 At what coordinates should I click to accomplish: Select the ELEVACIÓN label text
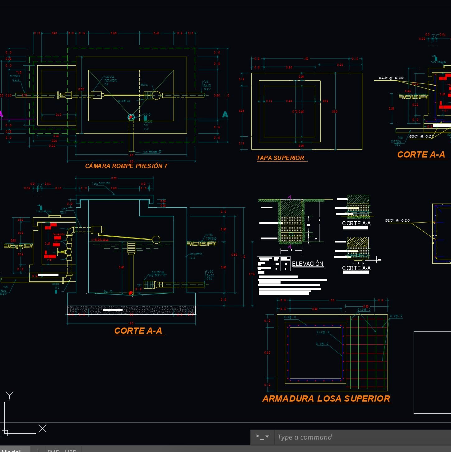click(308, 264)
